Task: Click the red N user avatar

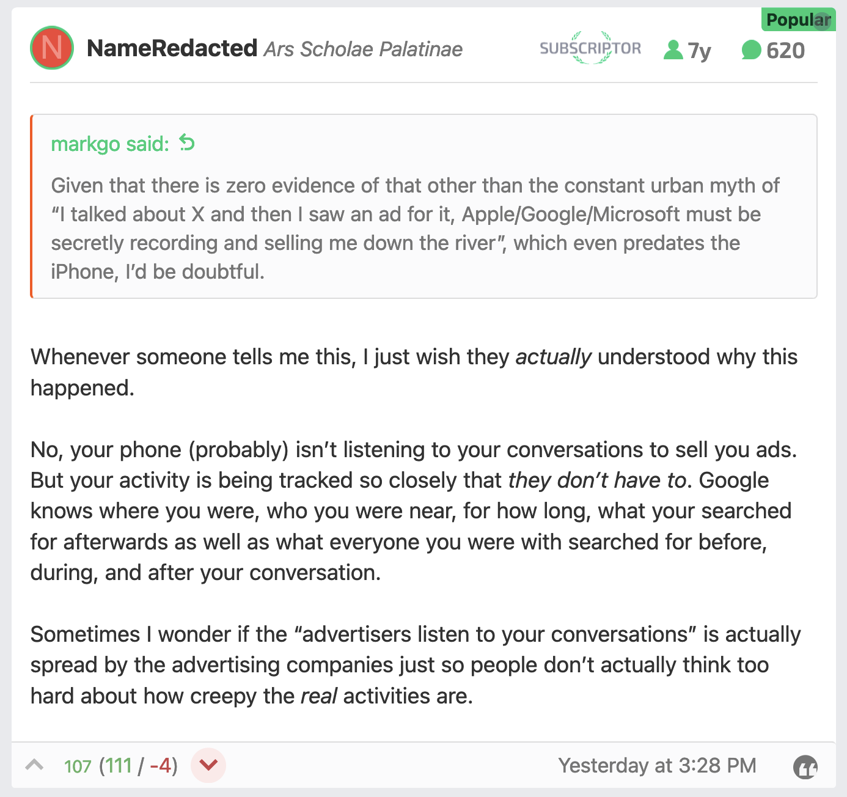Action: click(52, 48)
